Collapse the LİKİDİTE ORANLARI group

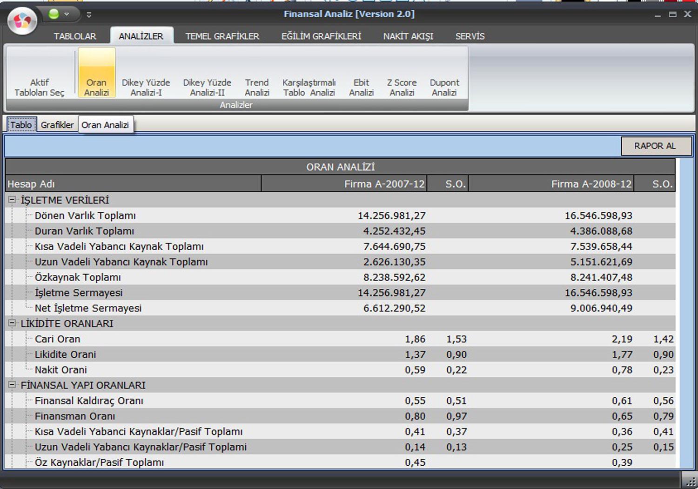click(12, 323)
